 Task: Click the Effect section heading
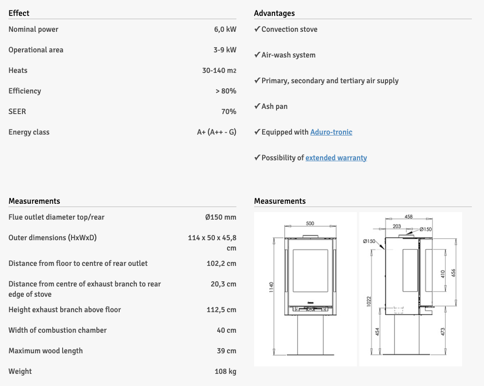(19, 13)
